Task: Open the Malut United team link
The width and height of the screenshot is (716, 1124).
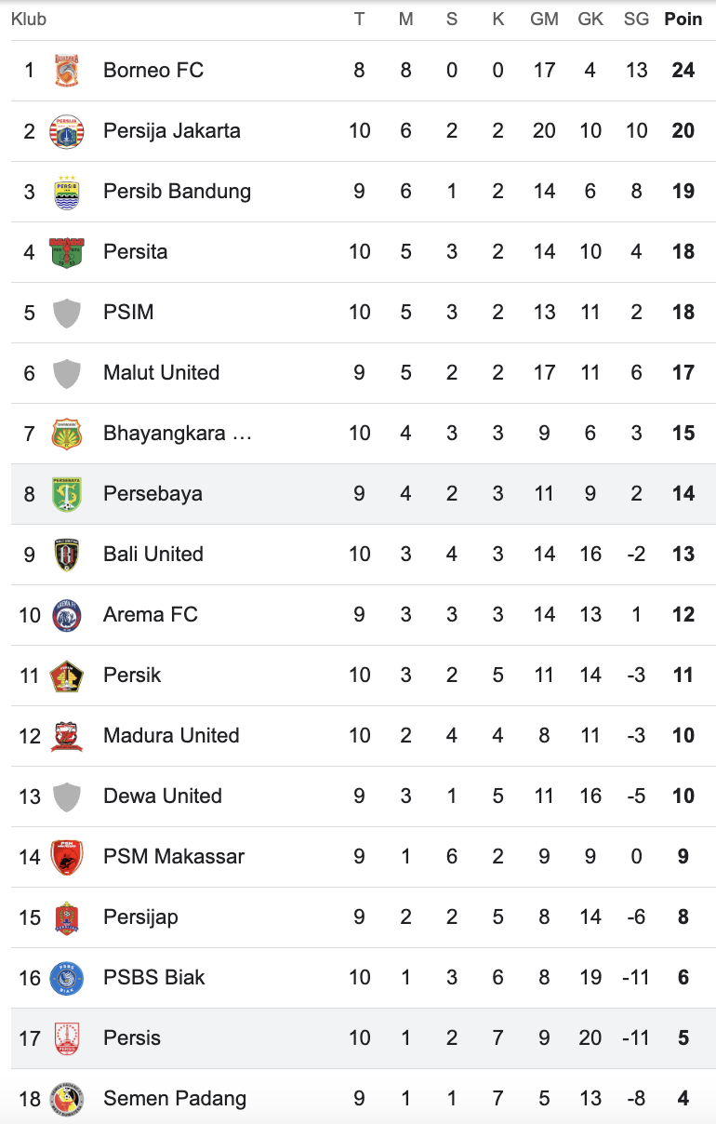Action: click(x=162, y=373)
